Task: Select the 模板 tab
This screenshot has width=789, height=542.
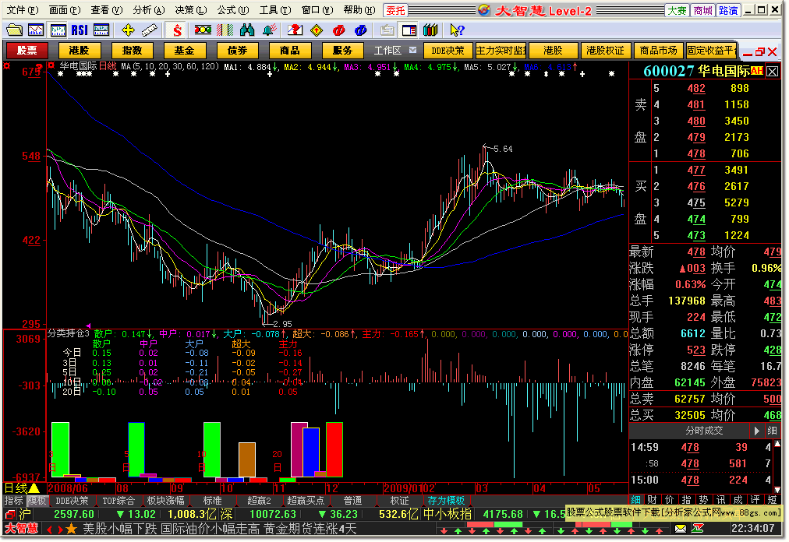Action: coord(37,501)
